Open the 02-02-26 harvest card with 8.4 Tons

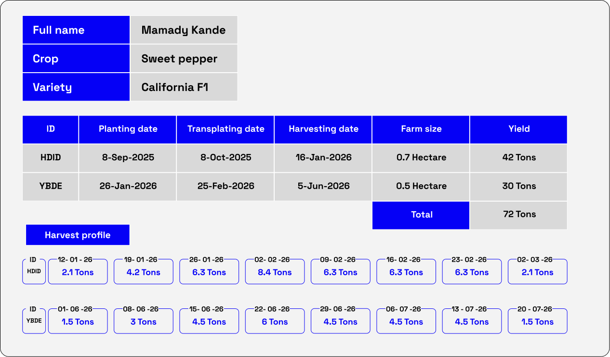pyautogui.click(x=275, y=272)
